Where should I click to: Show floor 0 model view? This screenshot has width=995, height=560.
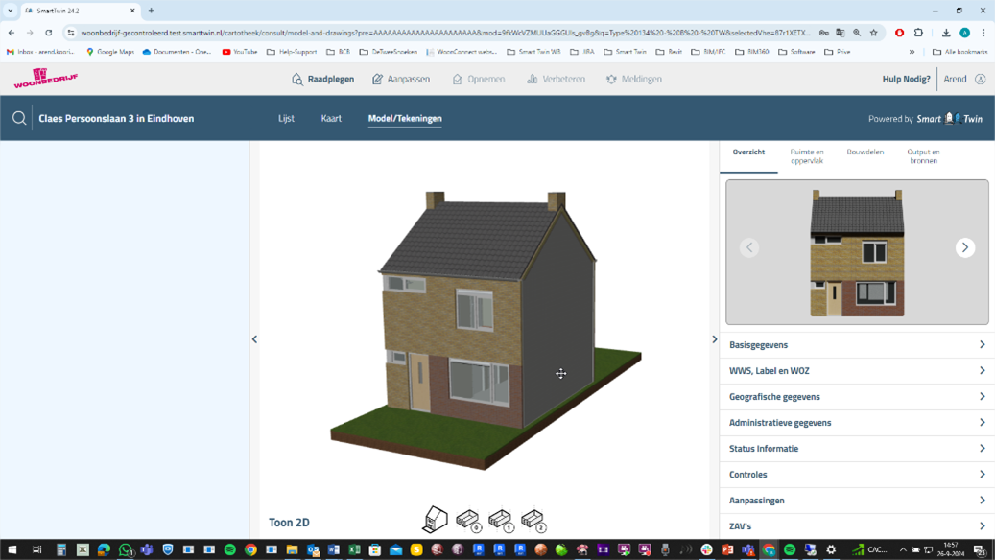point(468,520)
